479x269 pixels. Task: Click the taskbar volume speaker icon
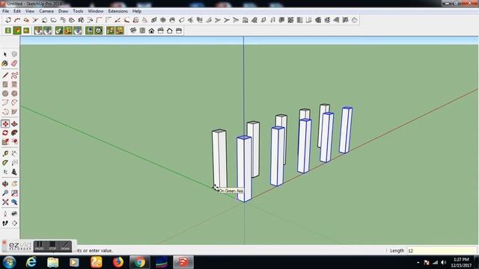pos(444,262)
